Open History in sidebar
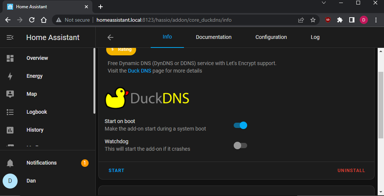384x196 pixels. (35, 130)
